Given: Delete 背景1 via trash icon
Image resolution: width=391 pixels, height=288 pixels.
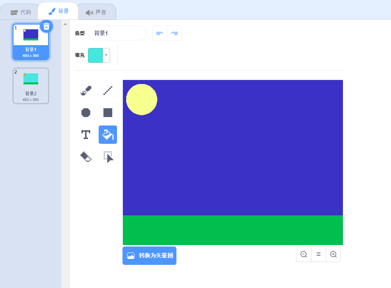Looking at the screenshot, I should 46,26.
